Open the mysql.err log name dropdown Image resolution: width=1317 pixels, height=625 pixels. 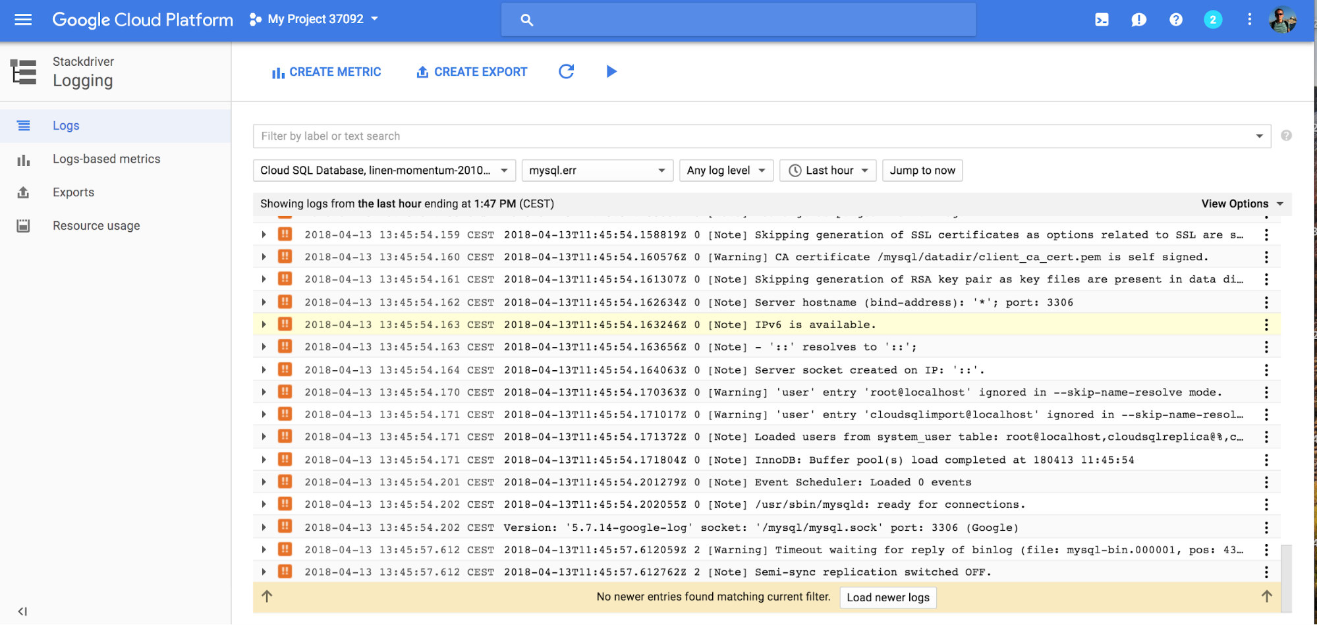[x=598, y=171]
